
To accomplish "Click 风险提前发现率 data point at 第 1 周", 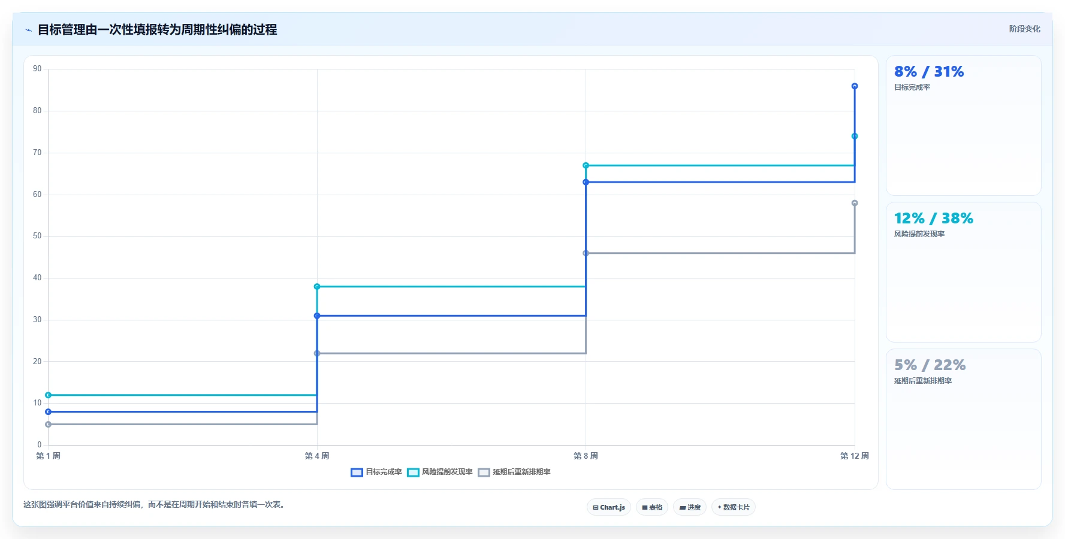I will pyautogui.click(x=49, y=395).
